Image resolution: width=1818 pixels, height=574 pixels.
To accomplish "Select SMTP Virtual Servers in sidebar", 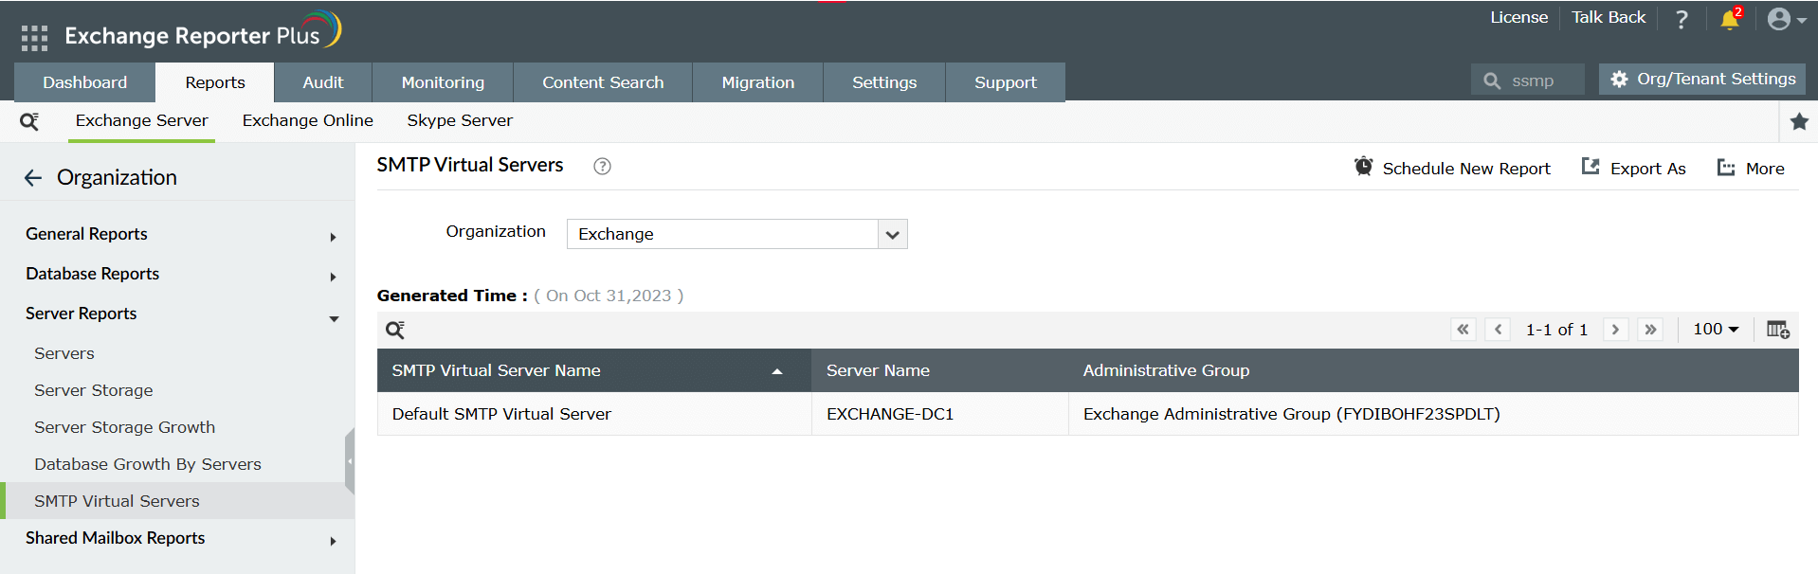I will [177, 501].
